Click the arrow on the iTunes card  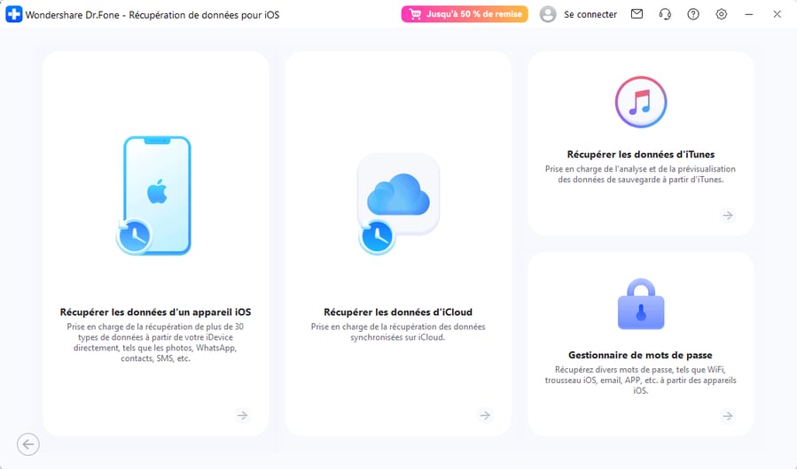(x=728, y=215)
